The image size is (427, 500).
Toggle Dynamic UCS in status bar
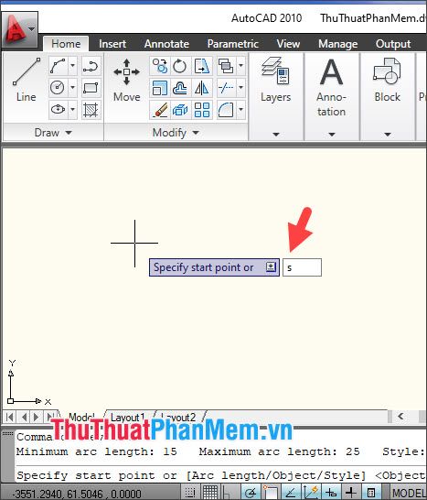(x=311, y=493)
